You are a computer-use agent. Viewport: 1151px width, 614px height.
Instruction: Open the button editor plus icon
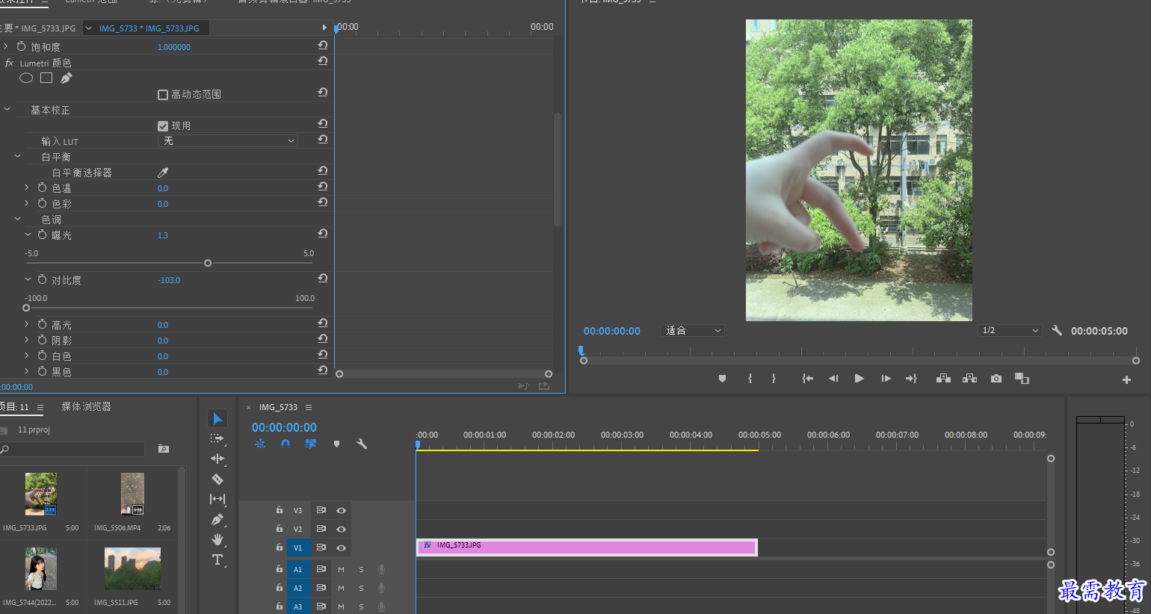pyautogui.click(x=1126, y=379)
